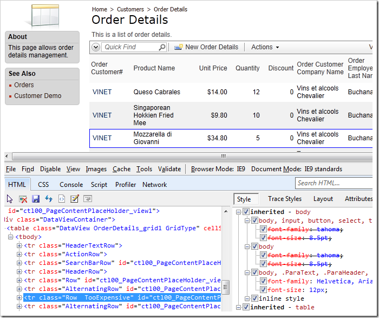
Task: Collapse the tbody node
Action: tap(10, 237)
